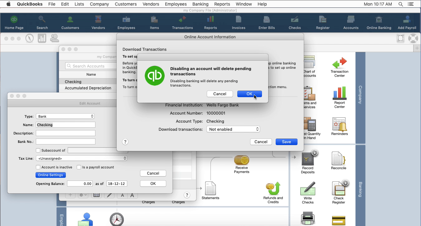Open the Statements icon
Viewport: 421px width, 226px height.
[210, 191]
